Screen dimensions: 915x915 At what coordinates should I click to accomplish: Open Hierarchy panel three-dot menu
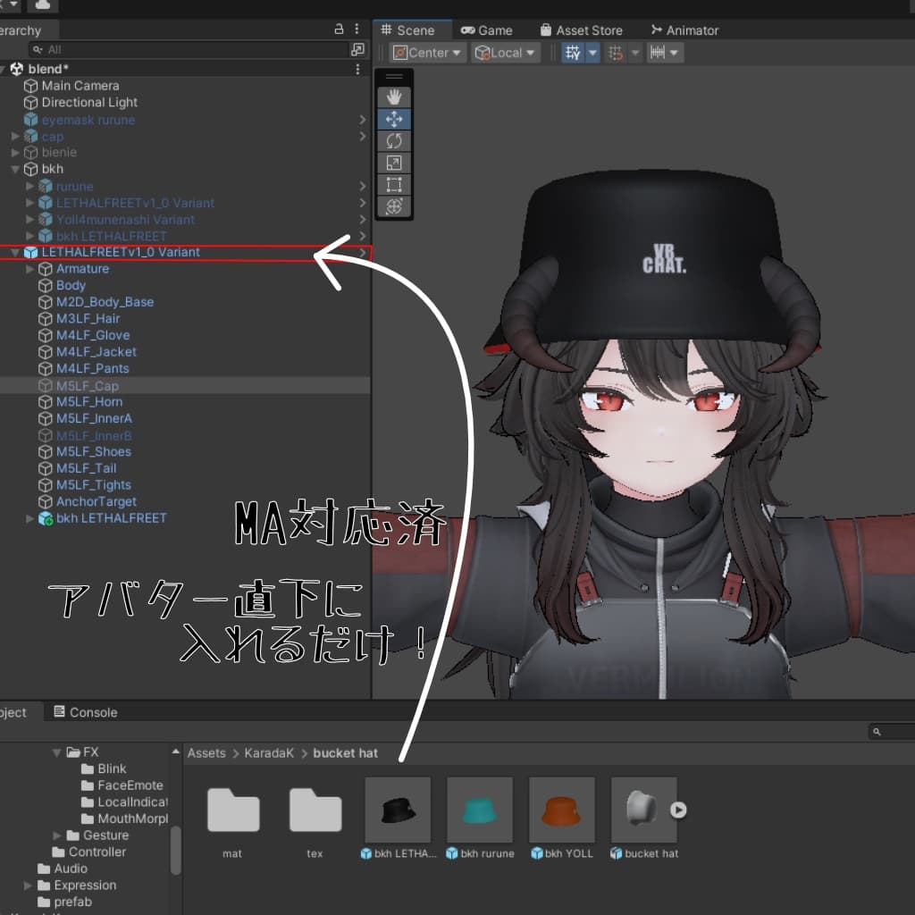357,29
